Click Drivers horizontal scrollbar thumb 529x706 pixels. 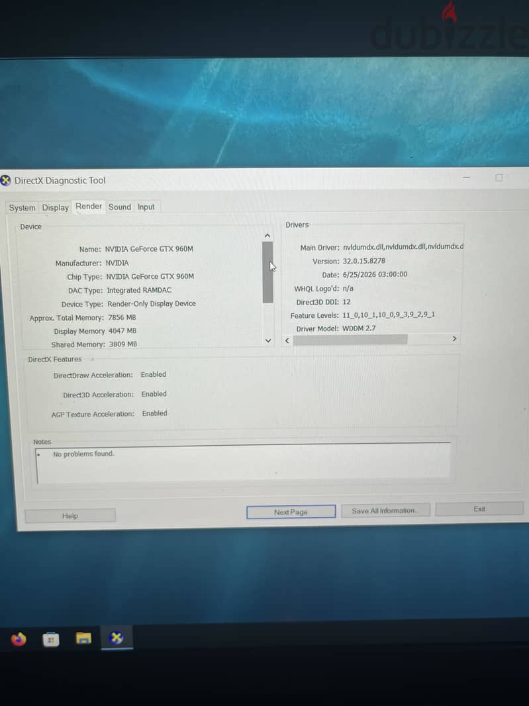coord(350,340)
